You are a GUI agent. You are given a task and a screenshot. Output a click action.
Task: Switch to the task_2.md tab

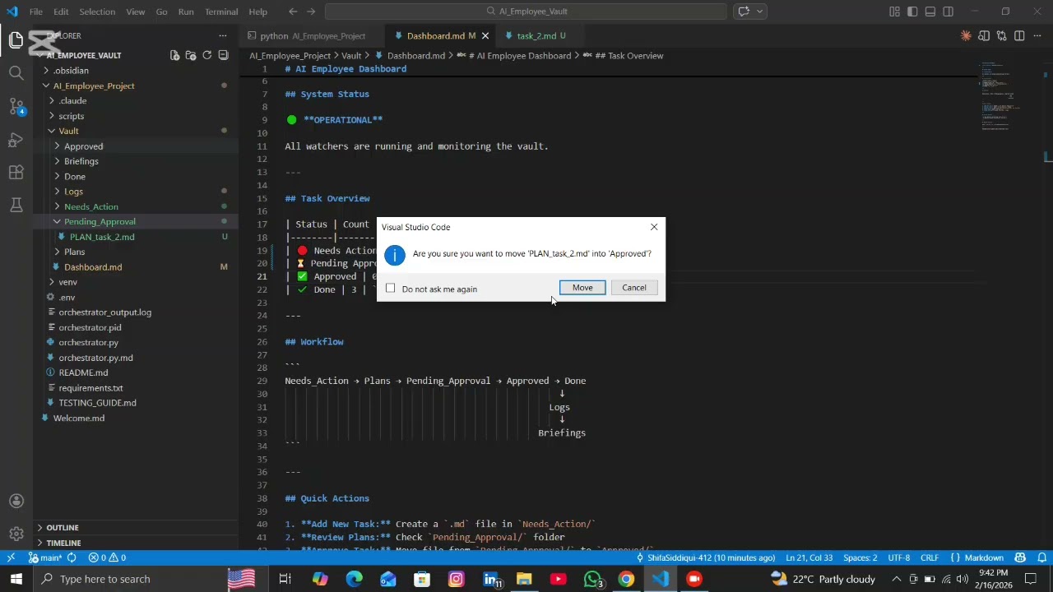point(536,35)
